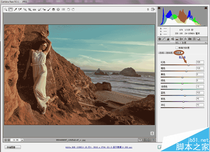
Task: Toggle full screen mode icon
Action: click(153, 9)
